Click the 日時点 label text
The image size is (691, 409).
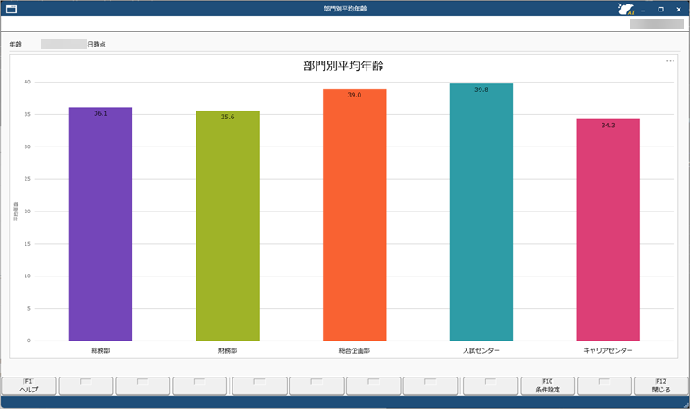pos(96,44)
